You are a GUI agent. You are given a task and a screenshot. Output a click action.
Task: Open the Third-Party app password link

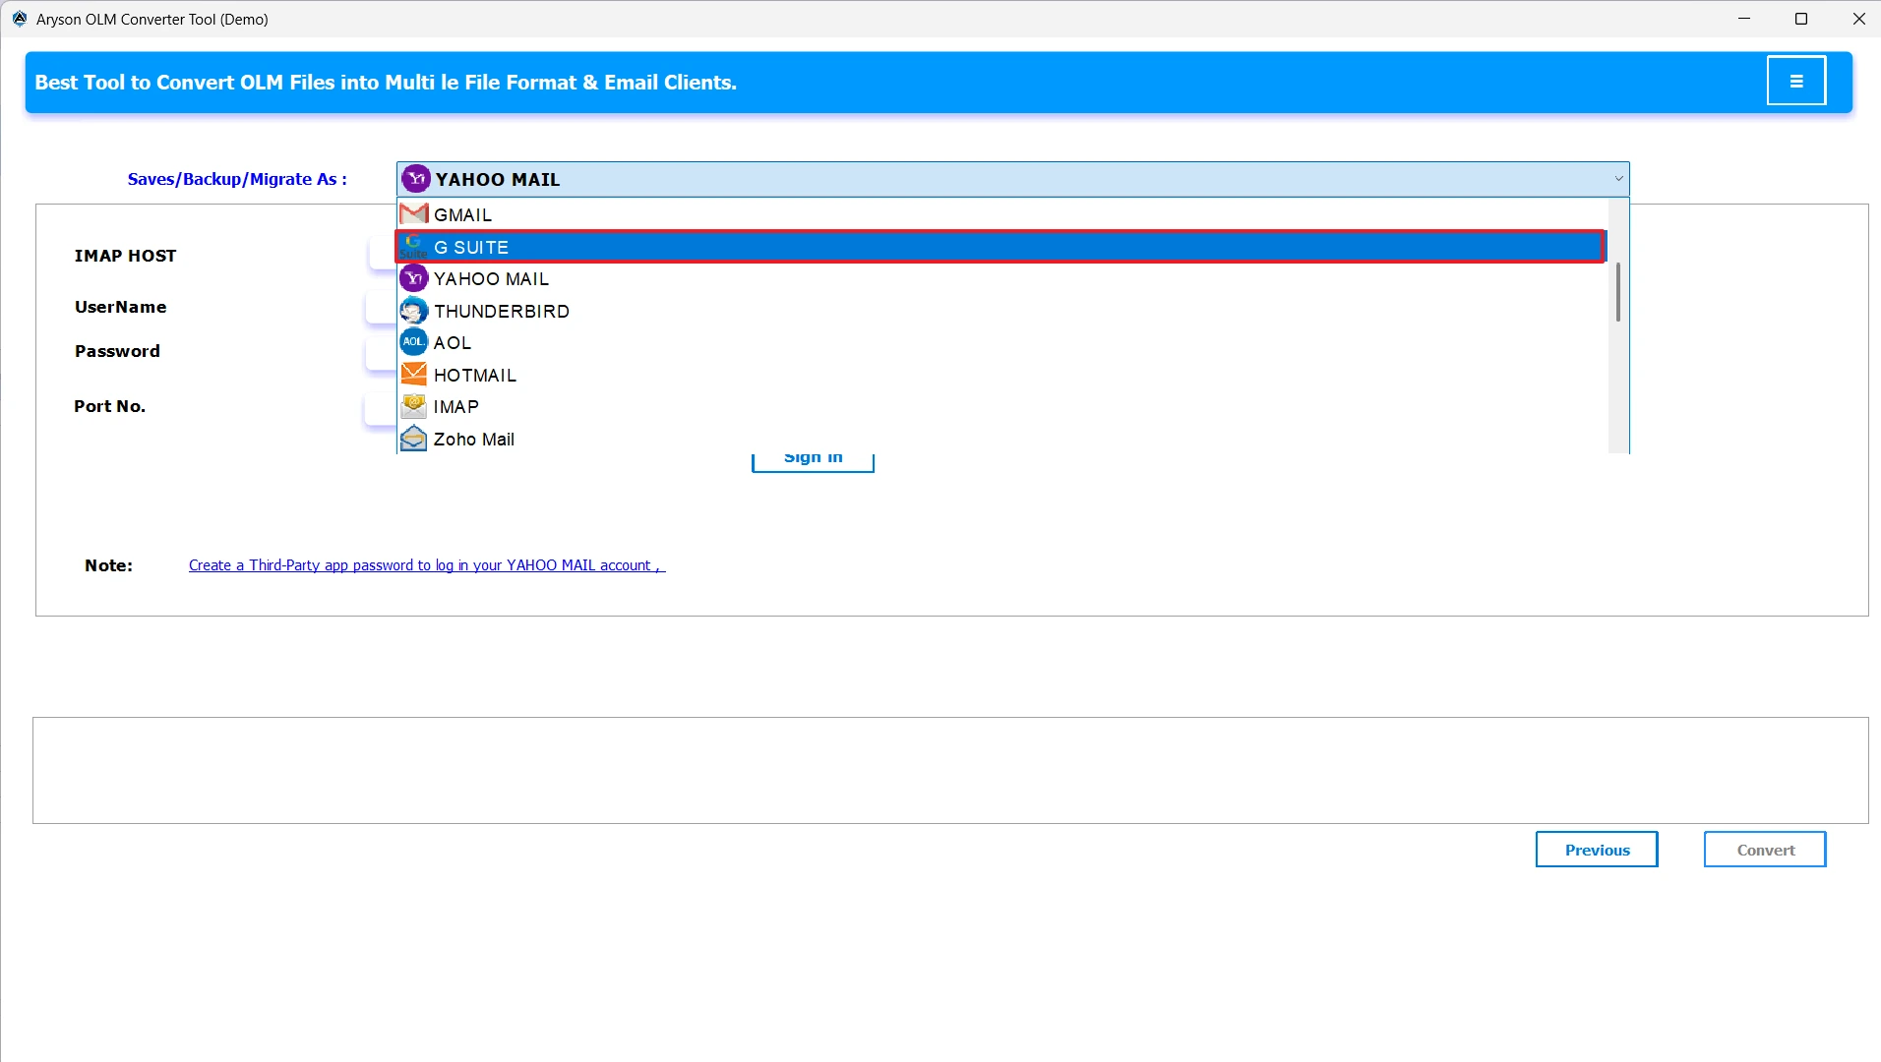[423, 564]
